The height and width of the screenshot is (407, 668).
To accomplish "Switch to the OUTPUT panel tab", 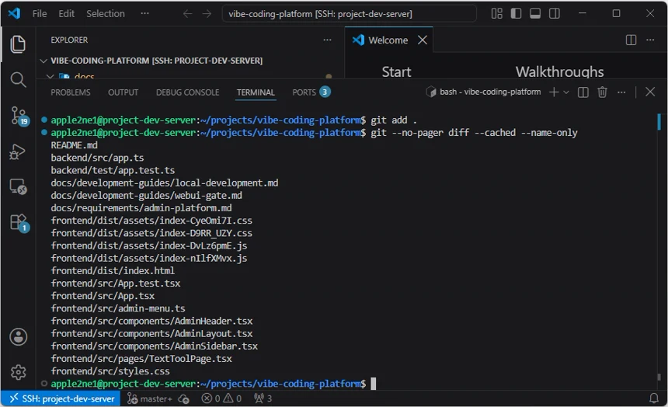I will (x=124, y=92).
